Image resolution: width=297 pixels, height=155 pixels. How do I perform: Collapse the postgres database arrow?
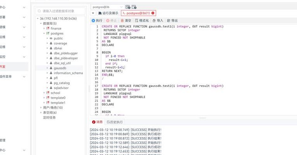point(44,33)
